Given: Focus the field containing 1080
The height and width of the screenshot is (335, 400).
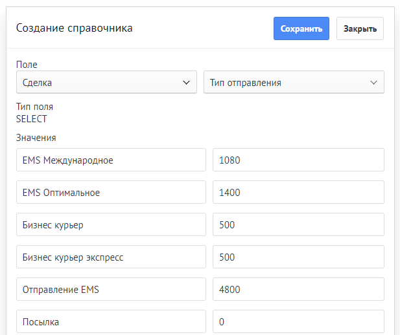Looking at the screenshot, I should 298,160.
